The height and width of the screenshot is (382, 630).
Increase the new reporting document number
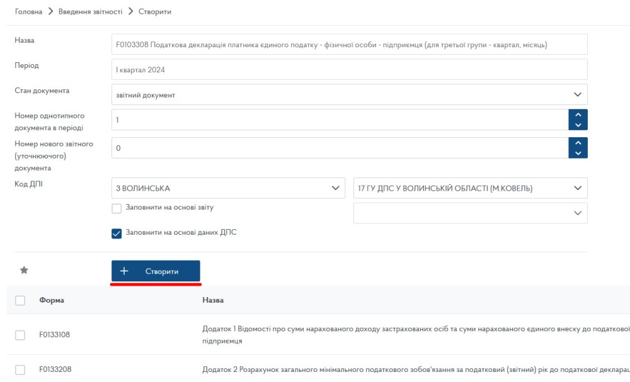(578, 143)
